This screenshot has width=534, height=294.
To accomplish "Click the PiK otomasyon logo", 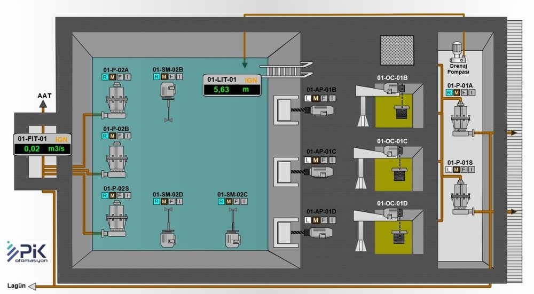I will (x=27, y=252).
